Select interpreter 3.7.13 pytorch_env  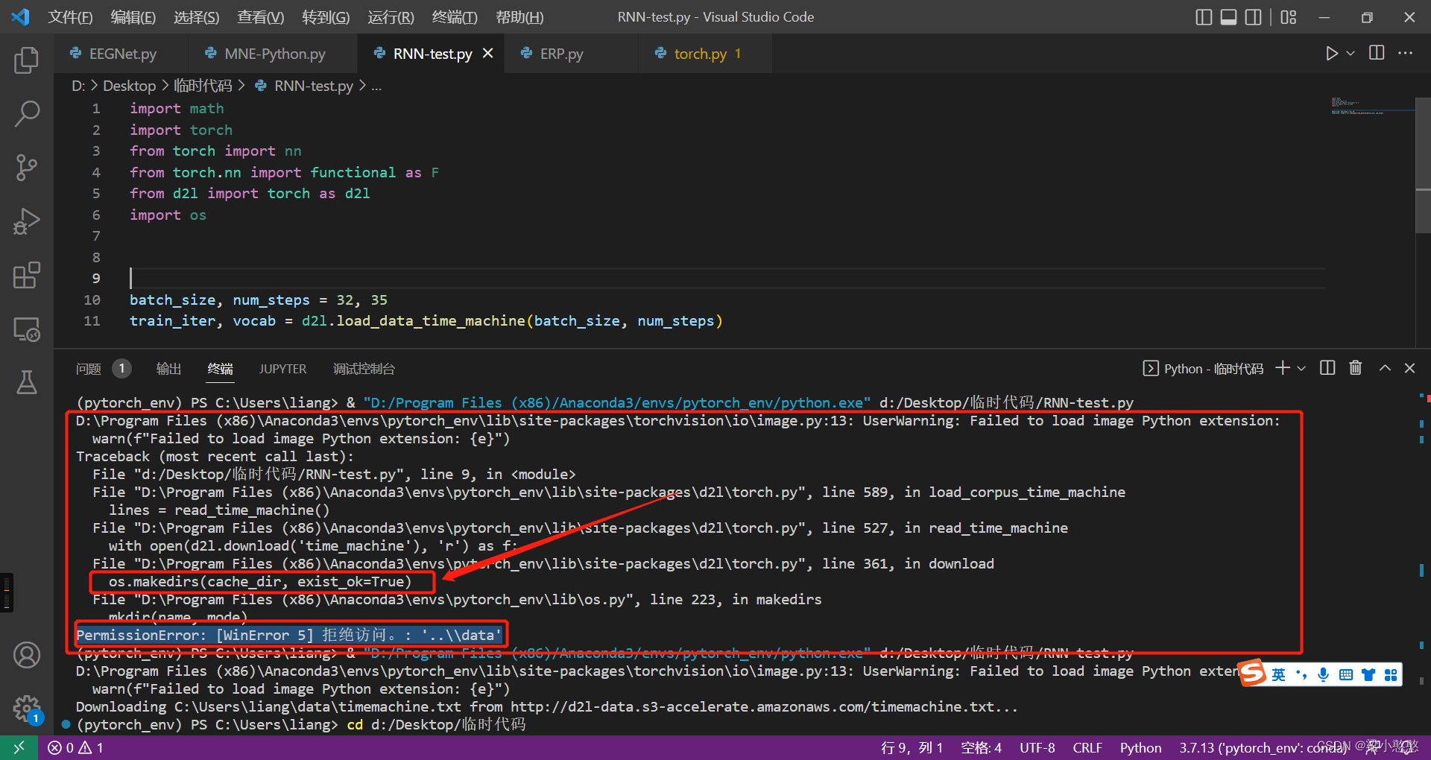(1263, 747)
